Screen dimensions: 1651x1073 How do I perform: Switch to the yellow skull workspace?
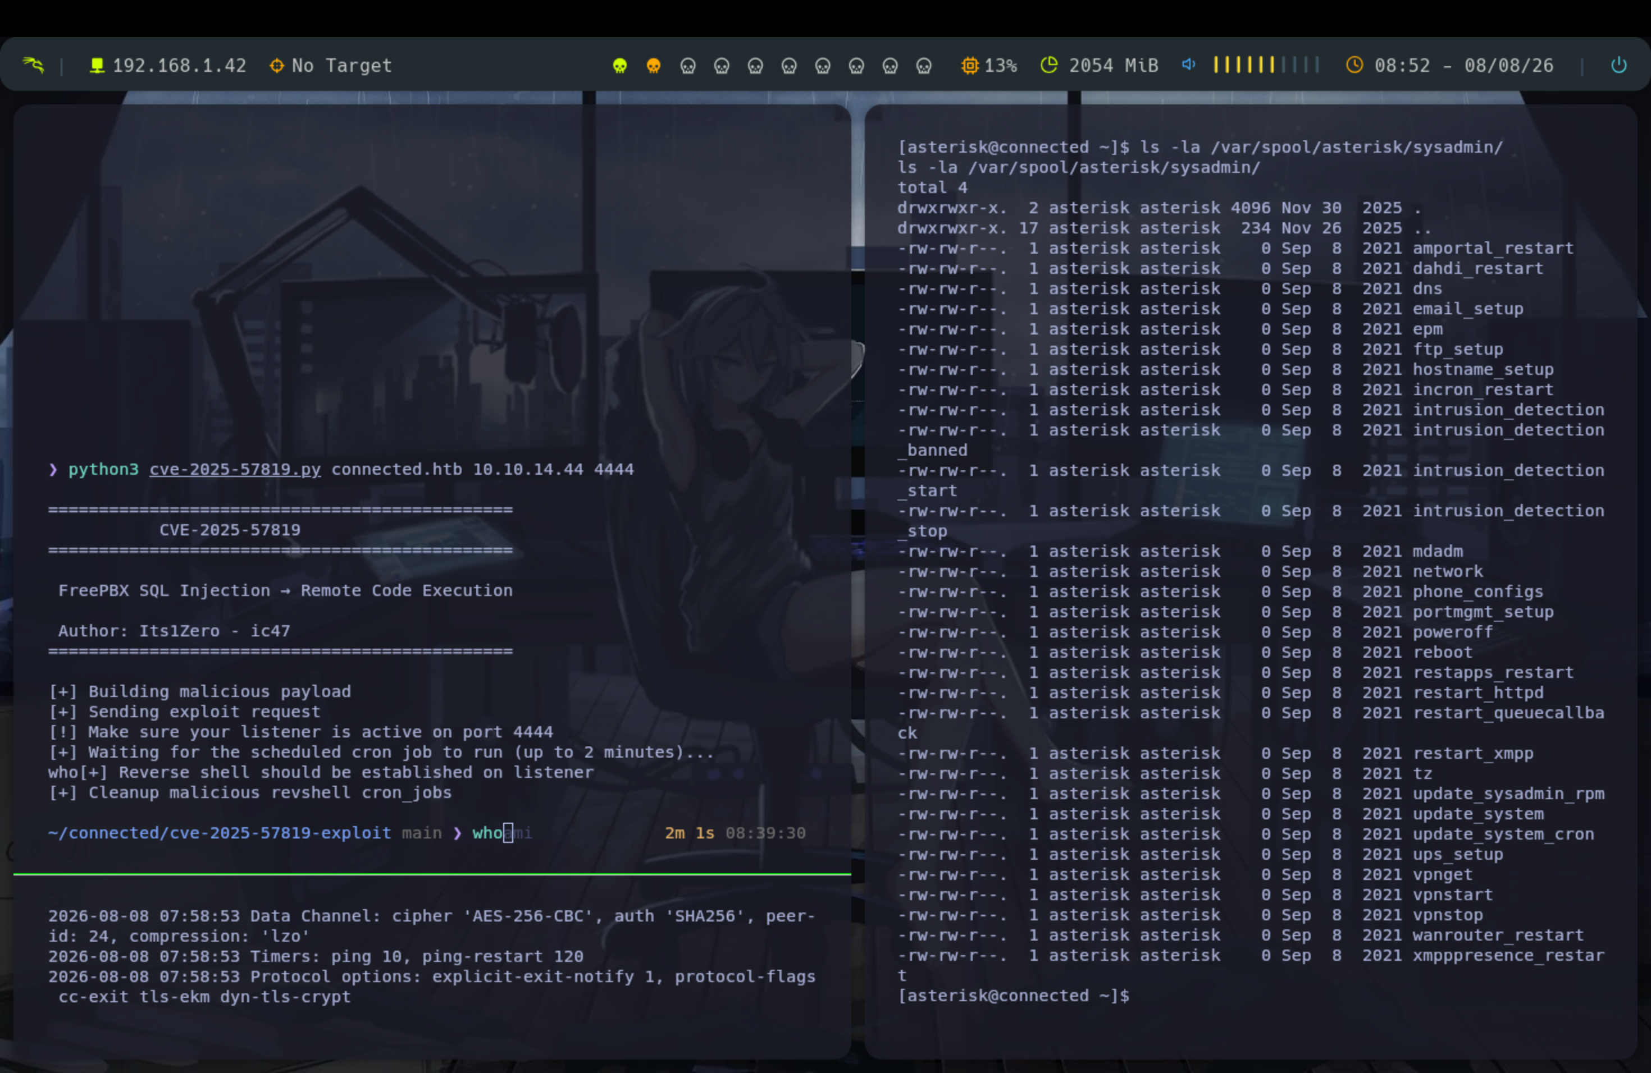[619, 66]
